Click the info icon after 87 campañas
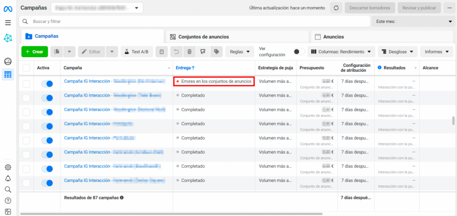Image resolution: width=457 pixels, height=216 pixels. [122, 198]
